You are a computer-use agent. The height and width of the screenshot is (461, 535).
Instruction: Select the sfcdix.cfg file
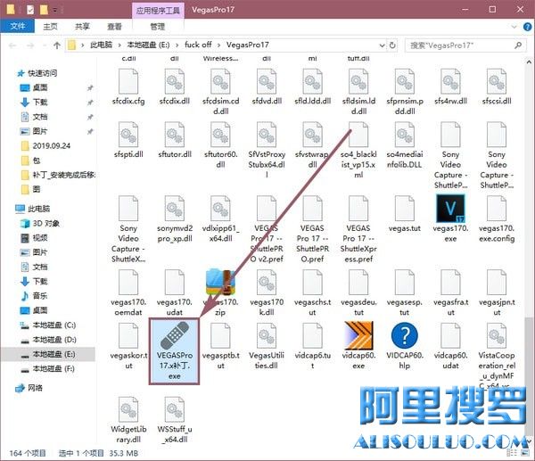pos(128,87)
